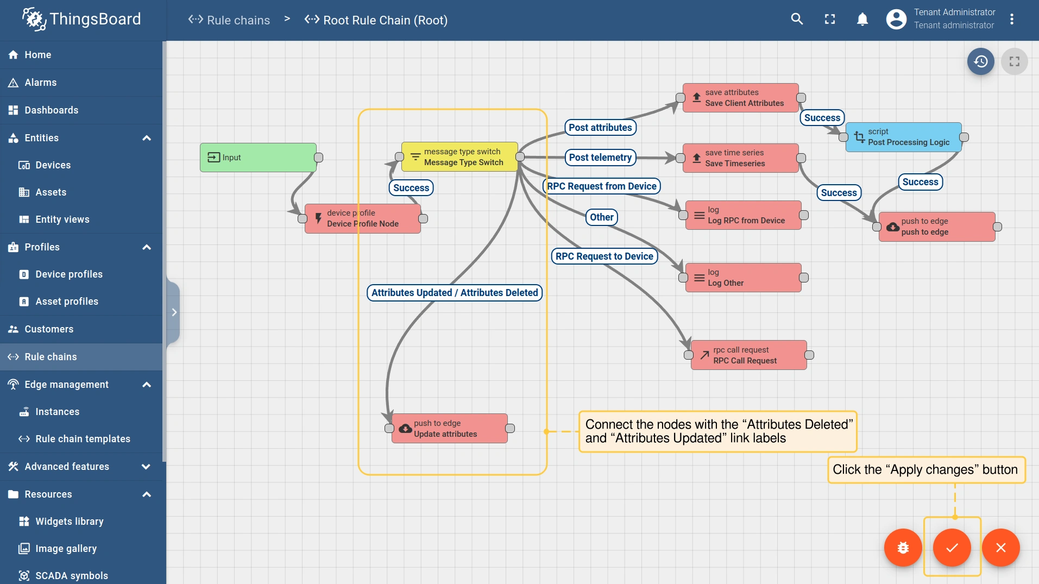
Task: Collapse the Entities section
Action: point(146,138)
